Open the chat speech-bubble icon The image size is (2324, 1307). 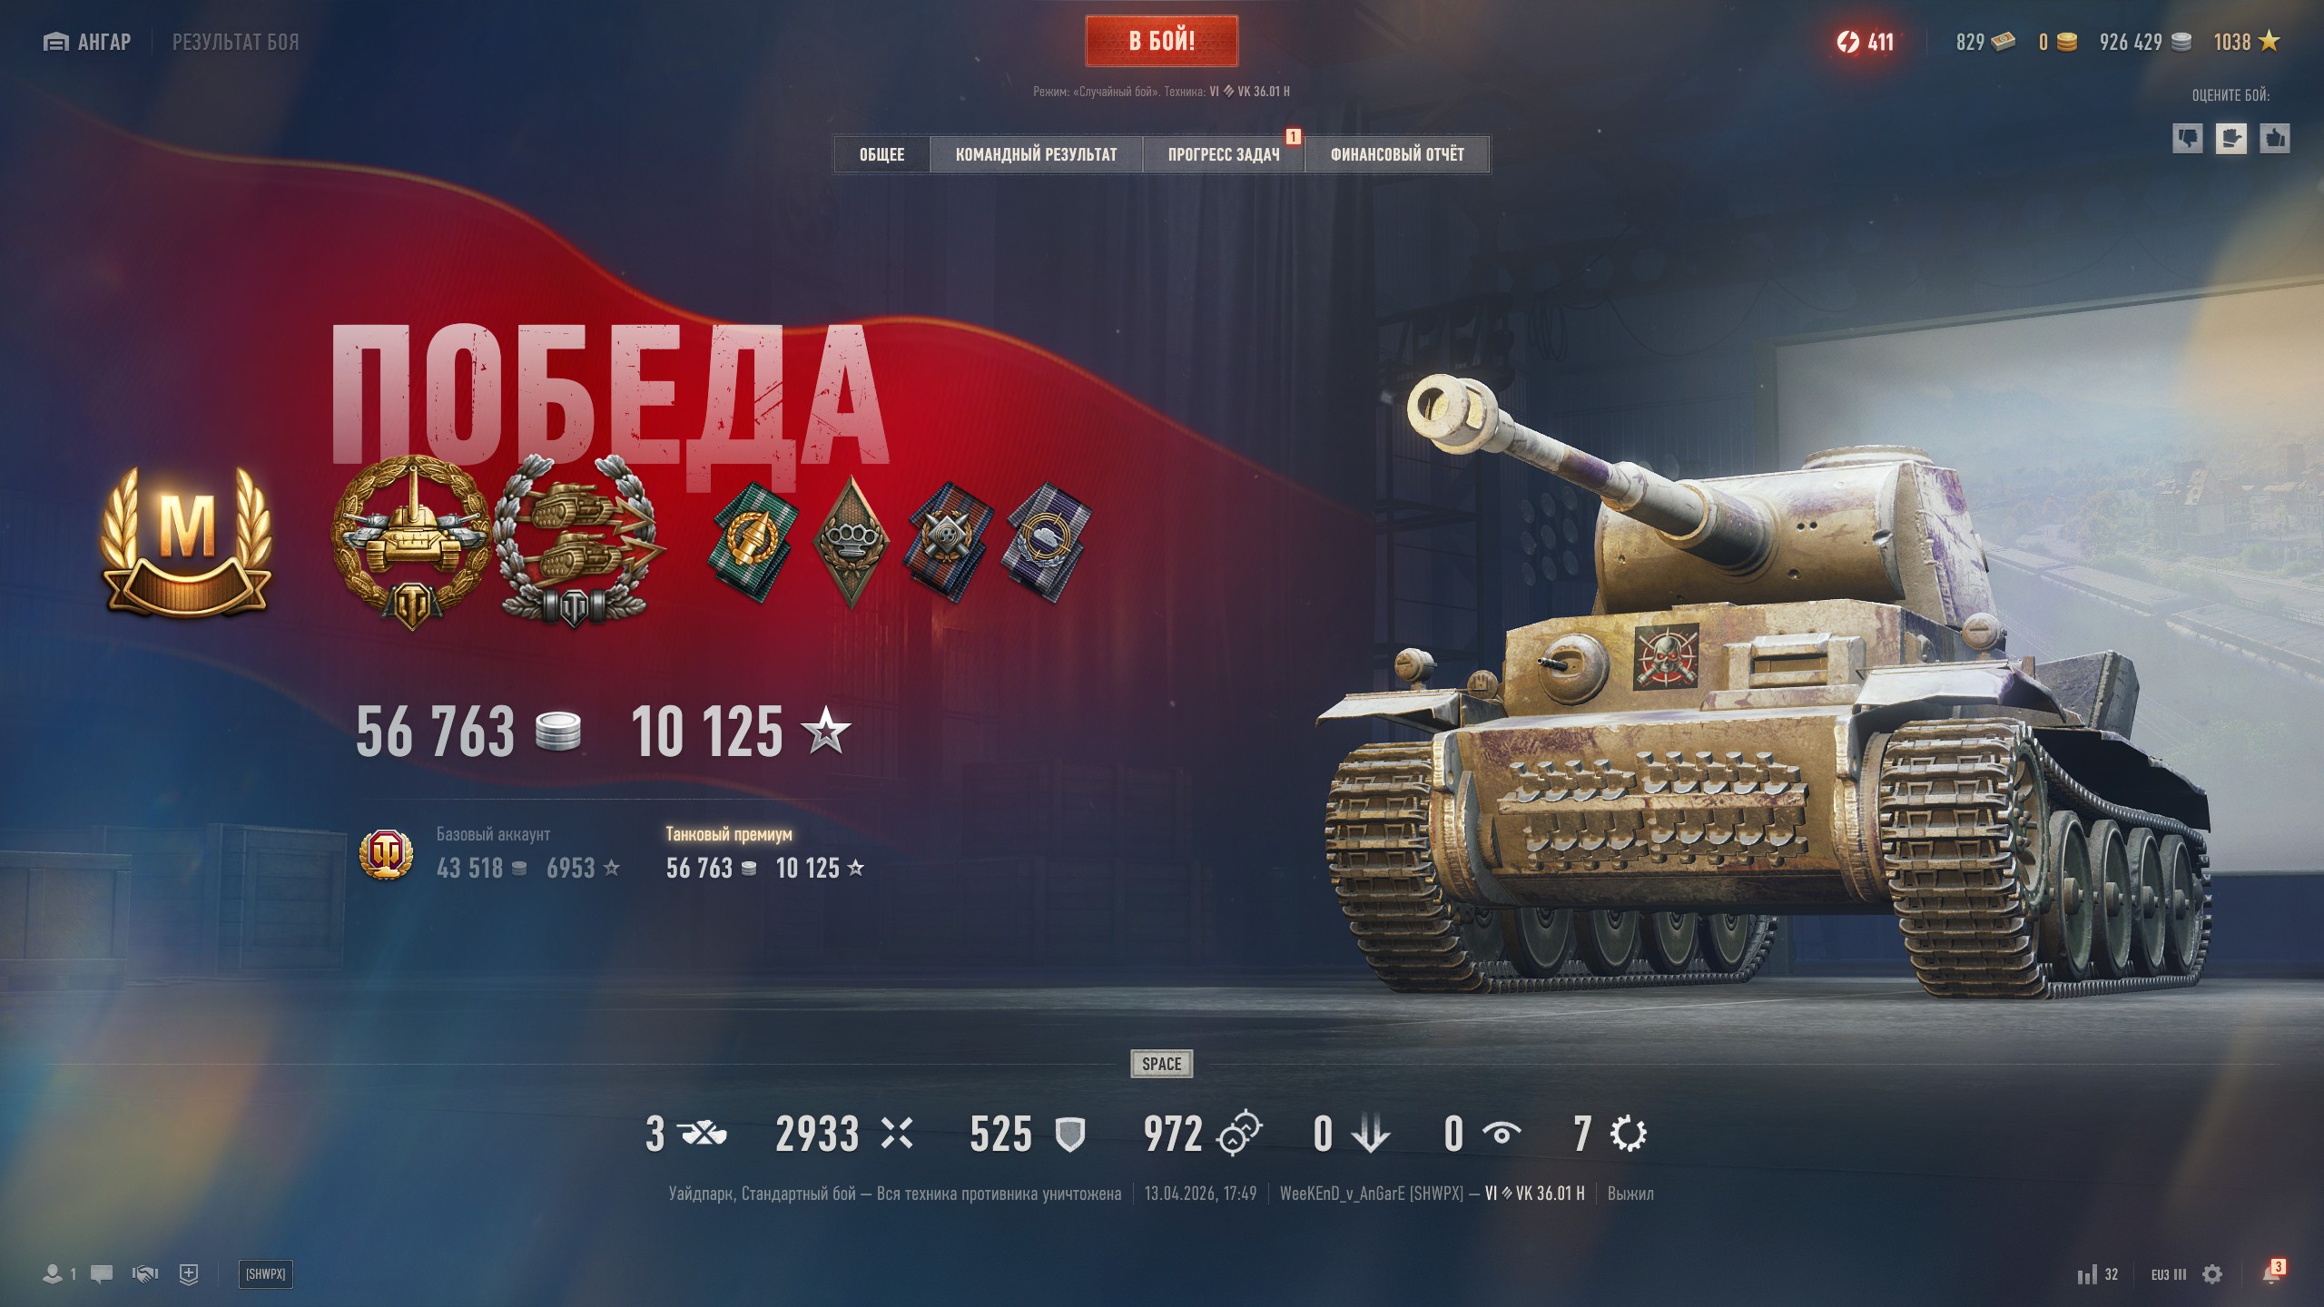[x=102, y=1274]
